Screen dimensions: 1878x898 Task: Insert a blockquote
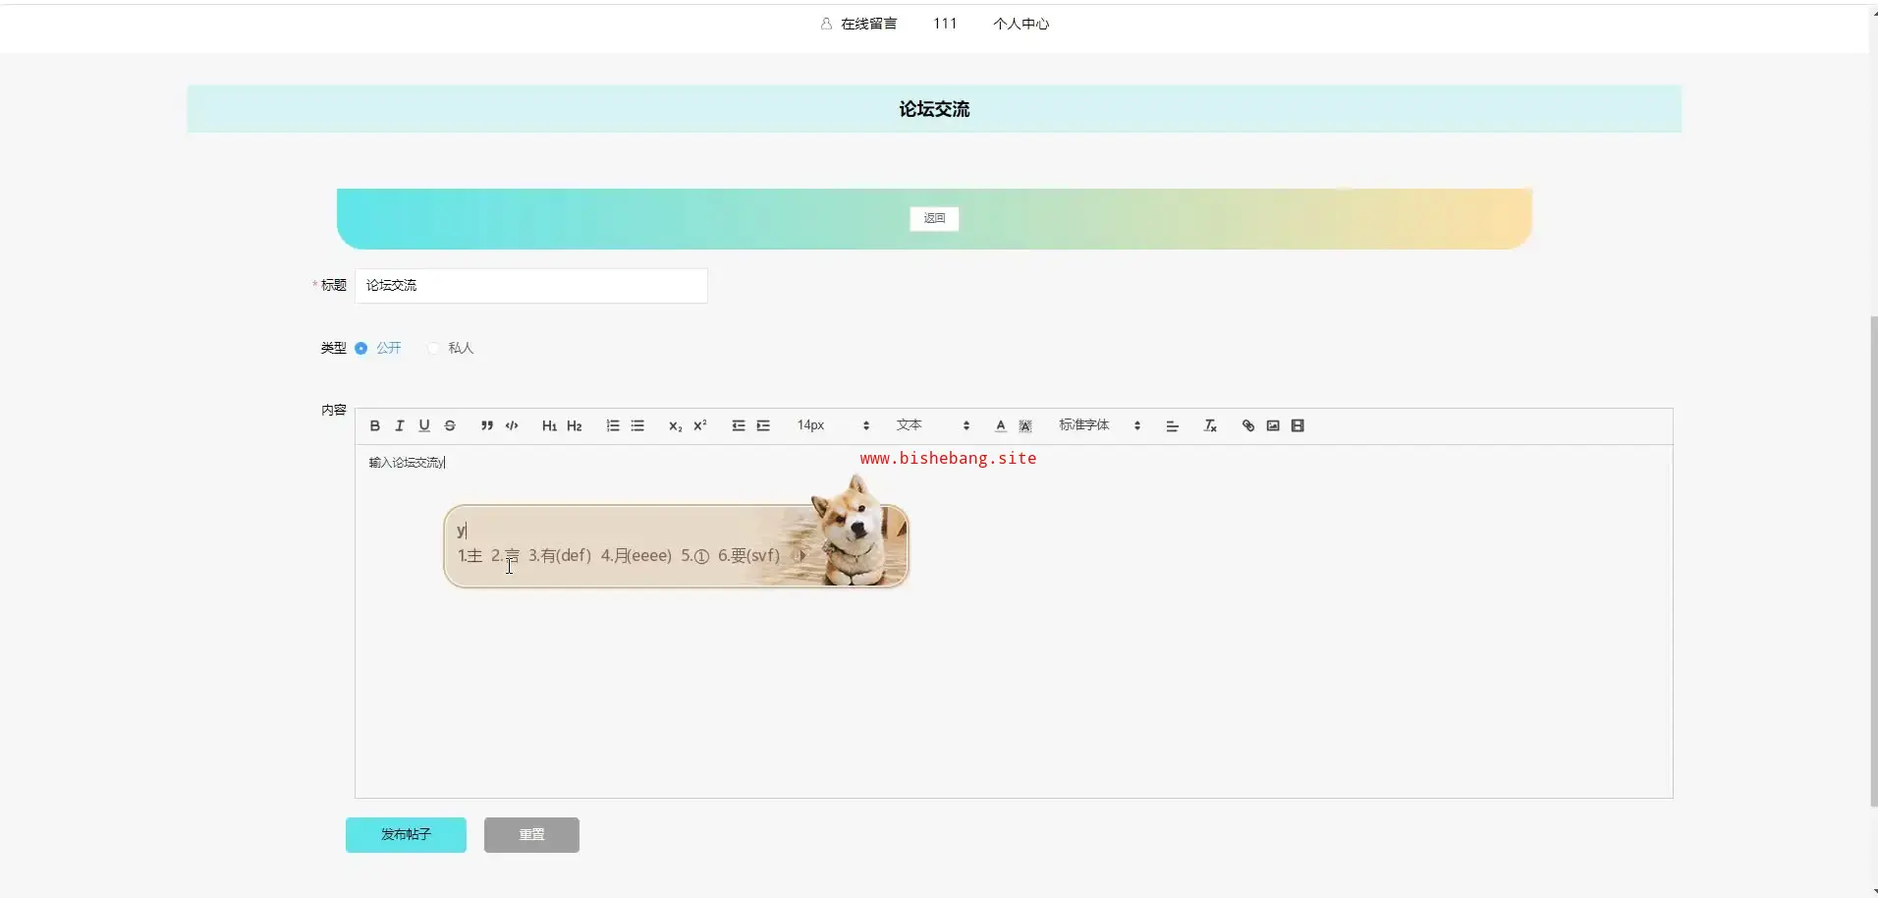(486, 425)
